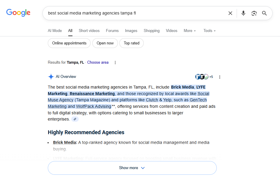
Task: Open the AI Overview three-dot menu
Action: 219,77
